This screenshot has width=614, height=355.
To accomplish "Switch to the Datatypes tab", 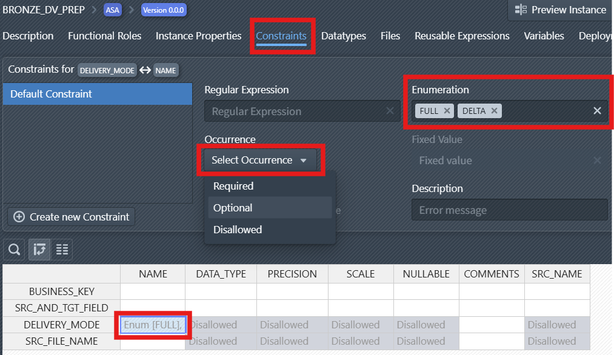I will pos(344,36).
